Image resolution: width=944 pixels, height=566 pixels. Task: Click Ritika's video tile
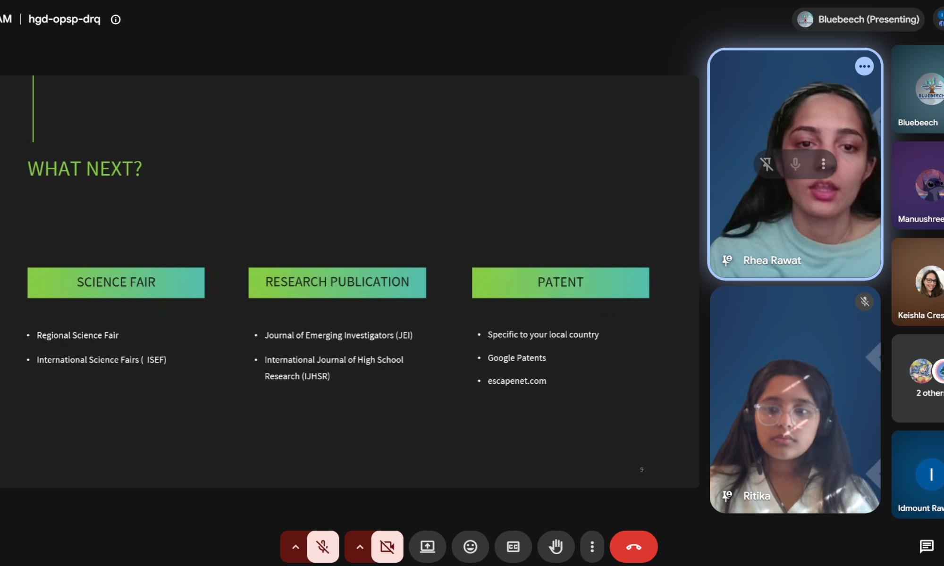795,400
